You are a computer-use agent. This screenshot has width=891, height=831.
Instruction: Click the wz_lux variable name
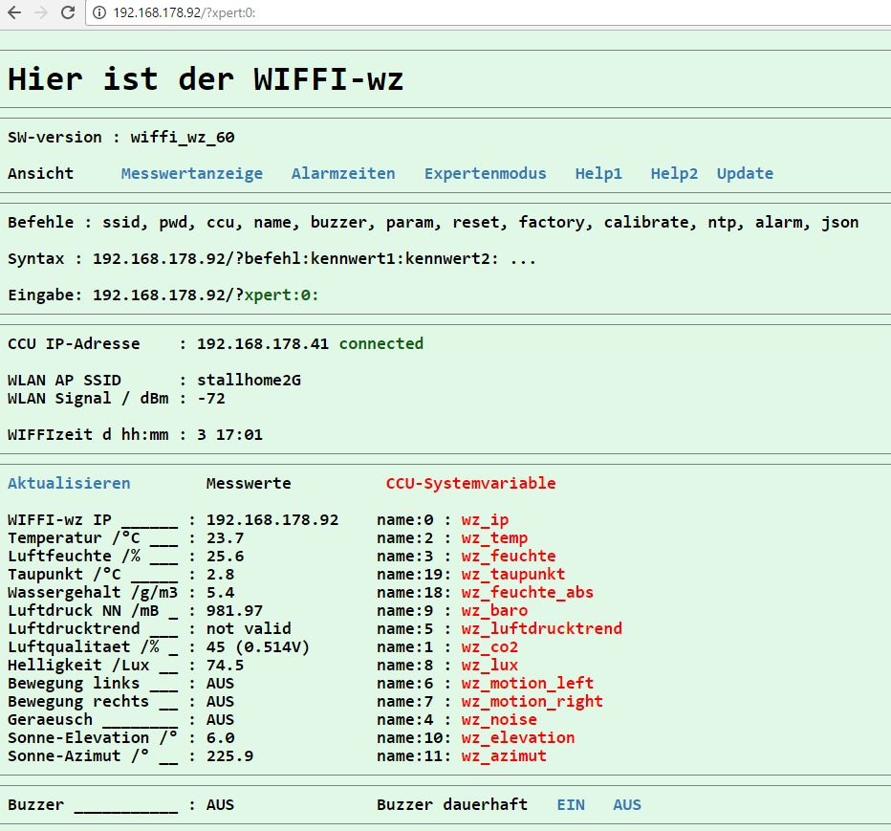click(x=489, y=665)
